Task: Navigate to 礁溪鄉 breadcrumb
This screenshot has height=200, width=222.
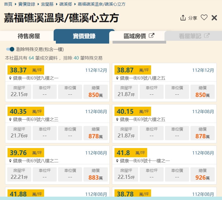Action: (66, 4)
